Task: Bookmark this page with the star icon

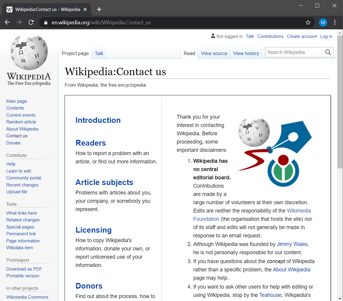Action: pyautogui.click(x=308, y=22)
